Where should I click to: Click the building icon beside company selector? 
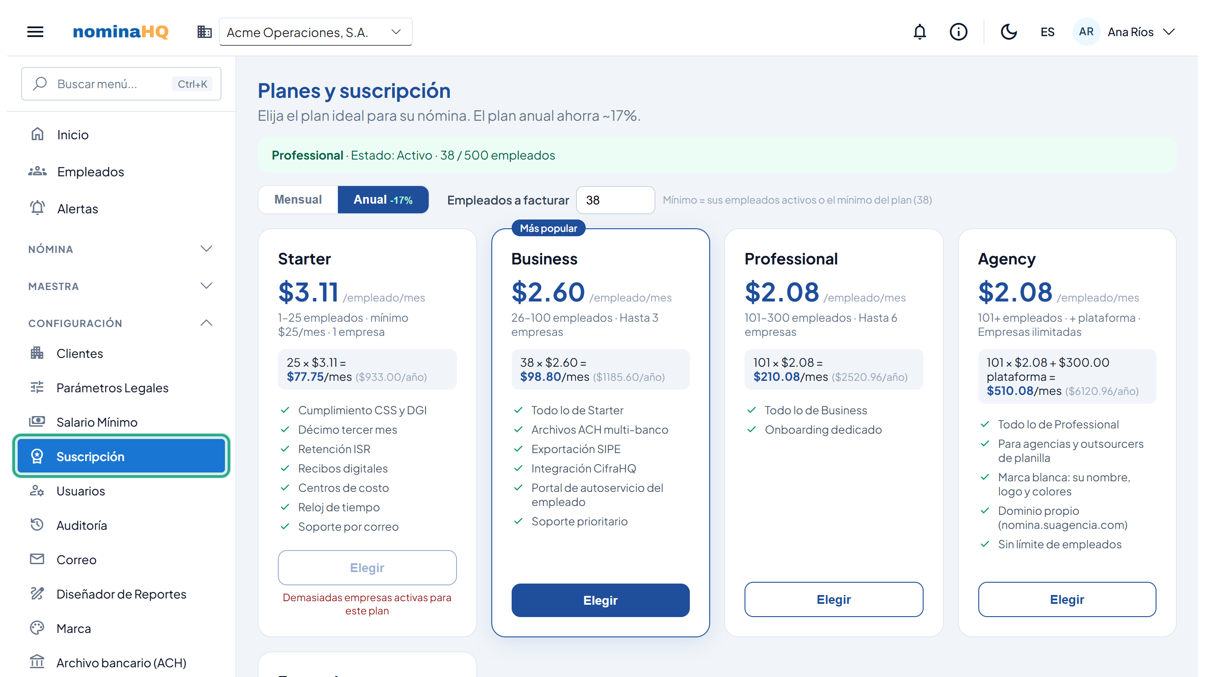click(x=204, y=32)
